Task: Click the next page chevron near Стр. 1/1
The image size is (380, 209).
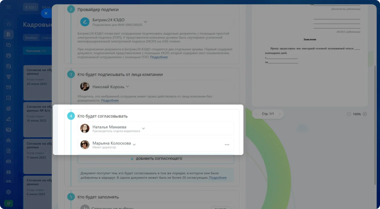Action: tap(280, 114)
